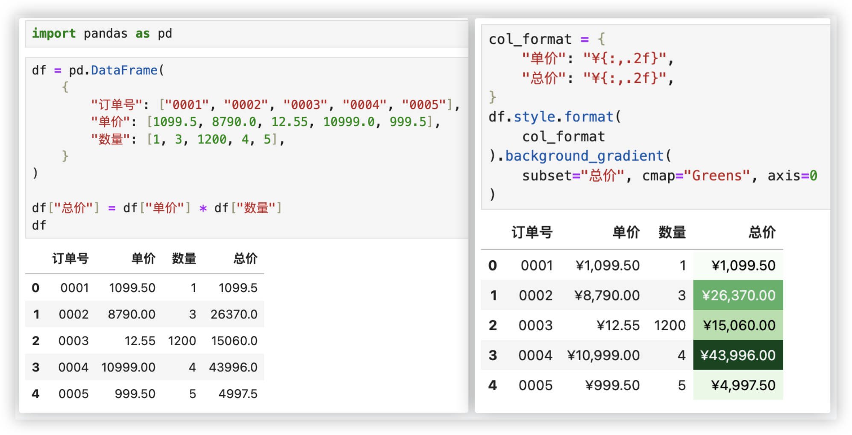
Task: Click the ¥12.55 cell in the styled table
Action: point(618,326)
